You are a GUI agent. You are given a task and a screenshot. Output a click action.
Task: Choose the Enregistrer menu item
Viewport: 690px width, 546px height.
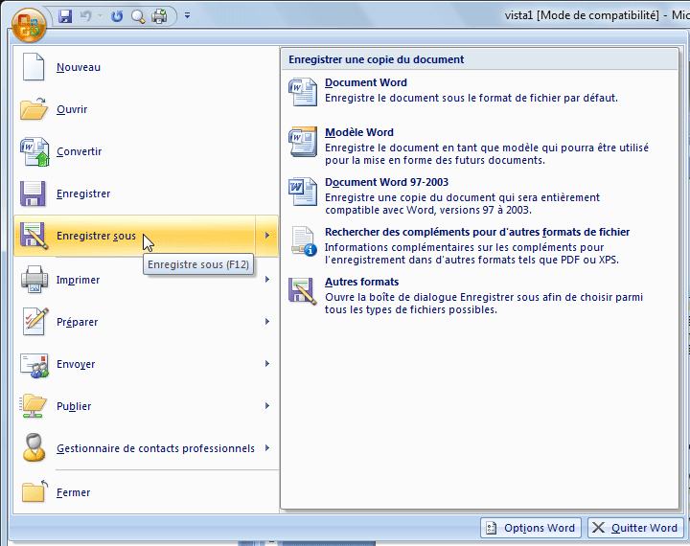pos(146,194)
